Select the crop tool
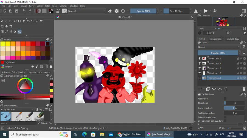The image size is (247, 138). (x=11, y=26)
